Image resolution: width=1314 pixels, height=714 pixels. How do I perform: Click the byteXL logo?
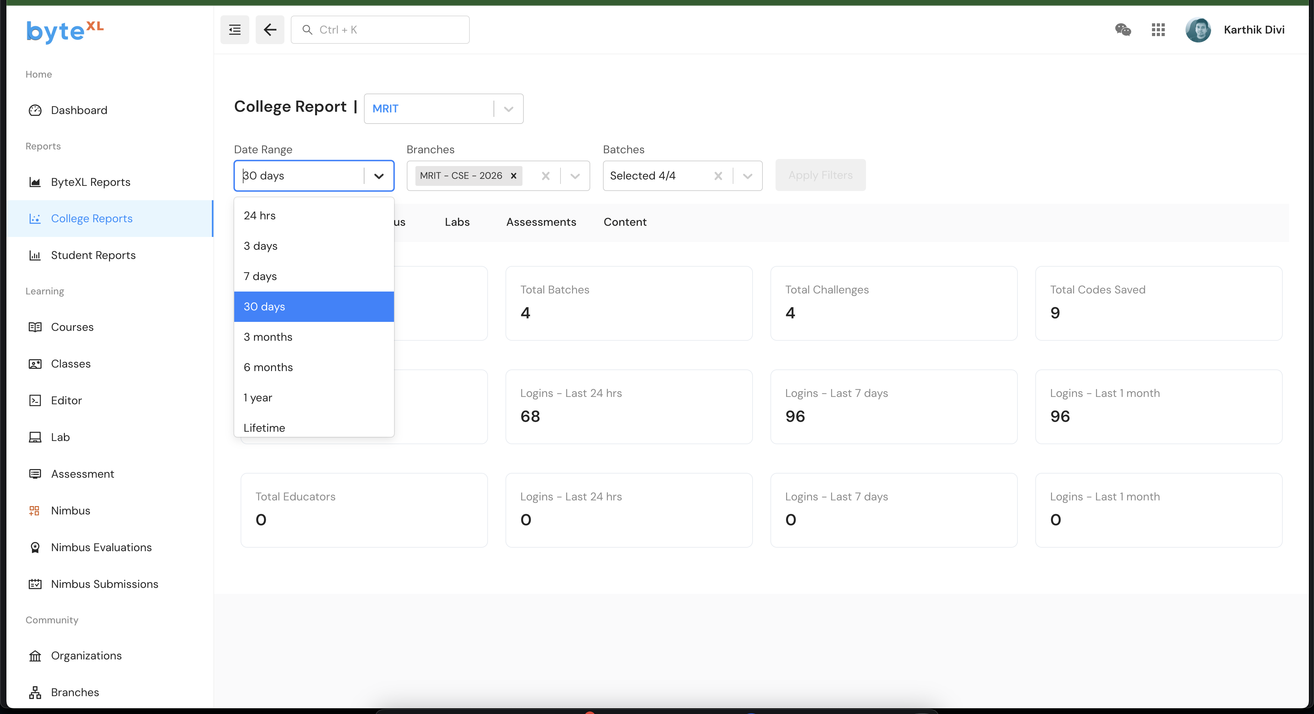click(x=65, y=32)
